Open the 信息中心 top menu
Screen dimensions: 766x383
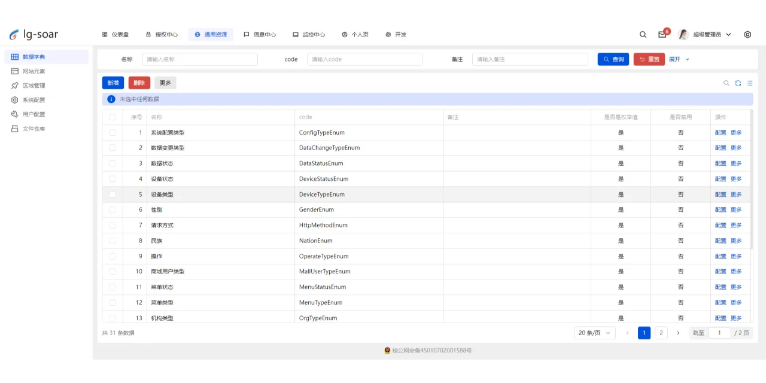(x=260, y=35)
